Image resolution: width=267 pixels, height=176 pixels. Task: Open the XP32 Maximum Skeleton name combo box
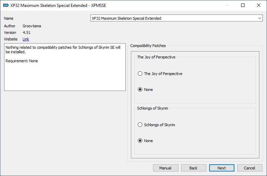[176, 18]
